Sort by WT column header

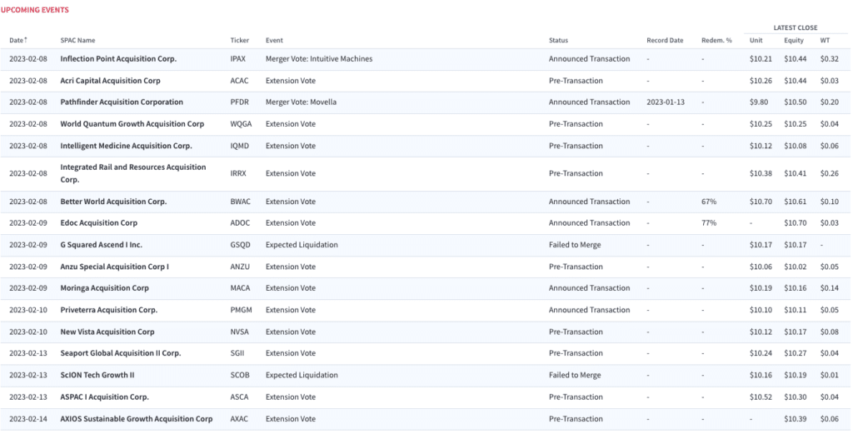pyautogui.click(x=826, y=40)
